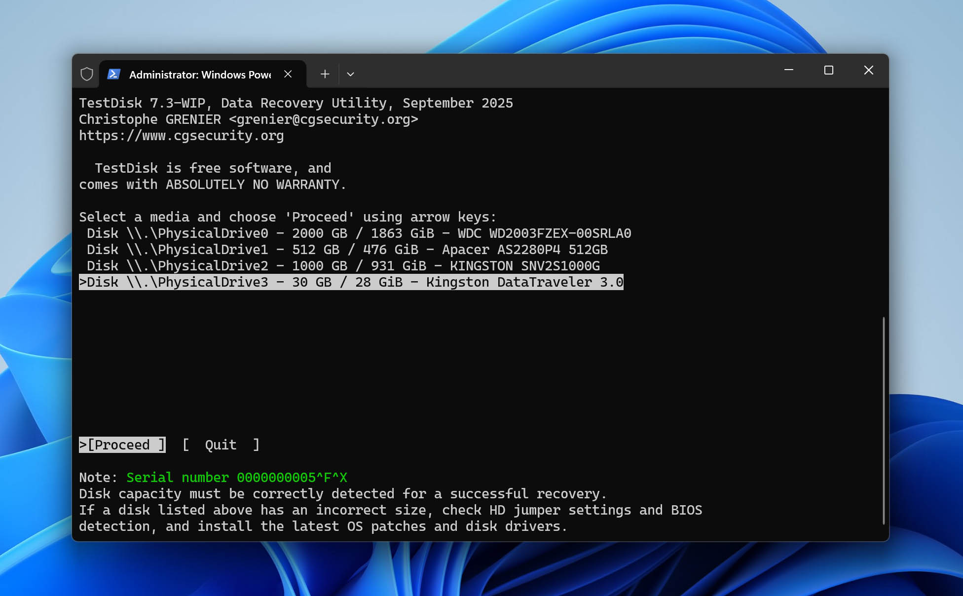This screenshot has height=596, width=963.
Task: Click the terminal vertical scrollbar thumb
Action: coord(884,420)
